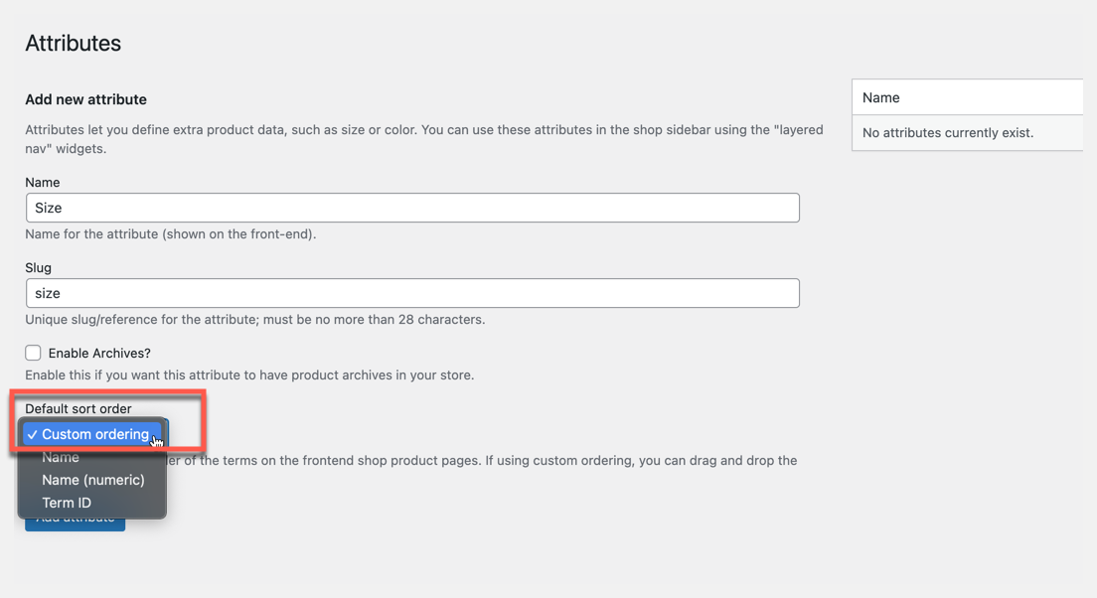1097x598 pixels.
Task: Pick "Term ID" in the sort dropdown
Action: click(67, 503)
